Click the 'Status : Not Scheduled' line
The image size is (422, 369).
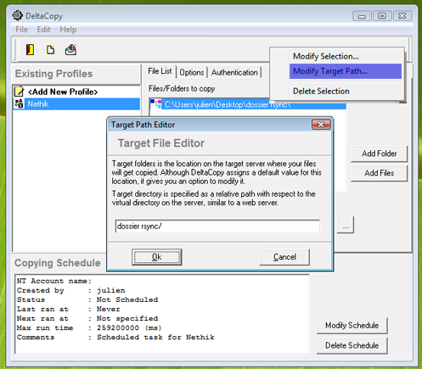coord(87,299)
